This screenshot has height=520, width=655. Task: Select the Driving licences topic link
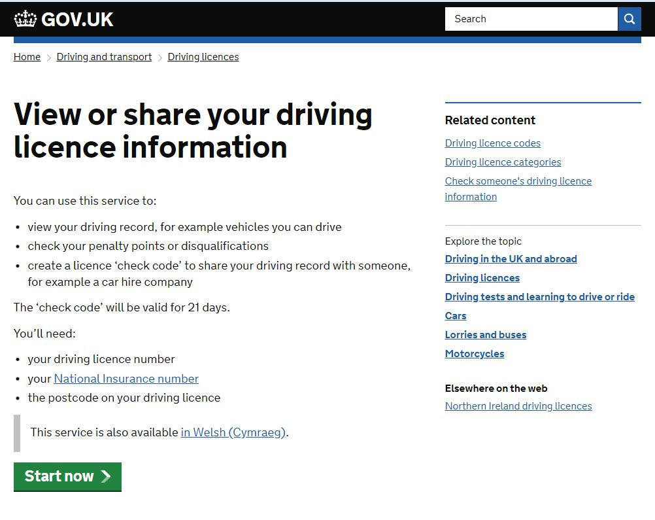coord(482,277)
